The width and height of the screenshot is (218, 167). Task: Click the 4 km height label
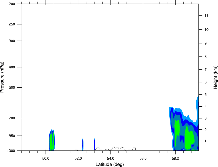(x=206, y=107)
